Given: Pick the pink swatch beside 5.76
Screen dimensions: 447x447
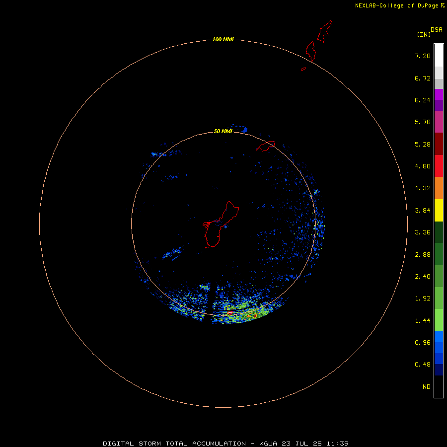Looking at the screenshot, I should tap(439, 122).
